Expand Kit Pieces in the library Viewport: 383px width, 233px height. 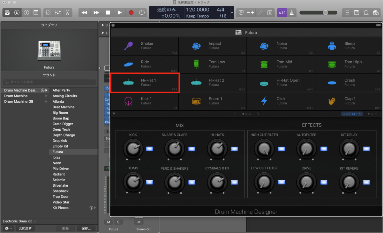click(x=95, y=208)
